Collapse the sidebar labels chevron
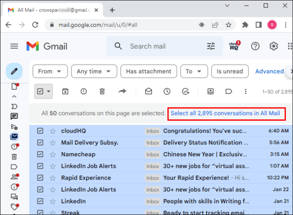This screenshot has height=215, width=293. coord(14,96)
